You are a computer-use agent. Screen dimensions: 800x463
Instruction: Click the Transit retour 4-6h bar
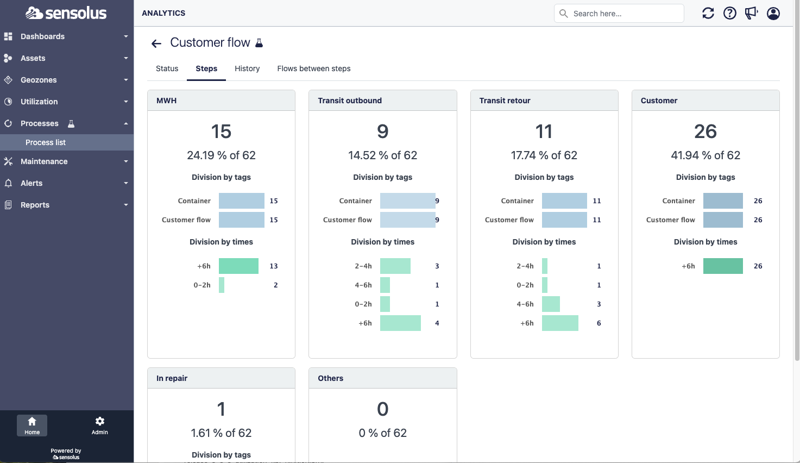tap(551, 304)
